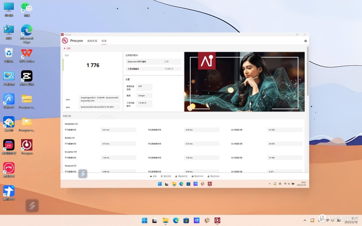Open the blue 华硕大厅 desktop shortcut
Image resolution: width=362 pixels, height=226 pixels.
[9, 101]
